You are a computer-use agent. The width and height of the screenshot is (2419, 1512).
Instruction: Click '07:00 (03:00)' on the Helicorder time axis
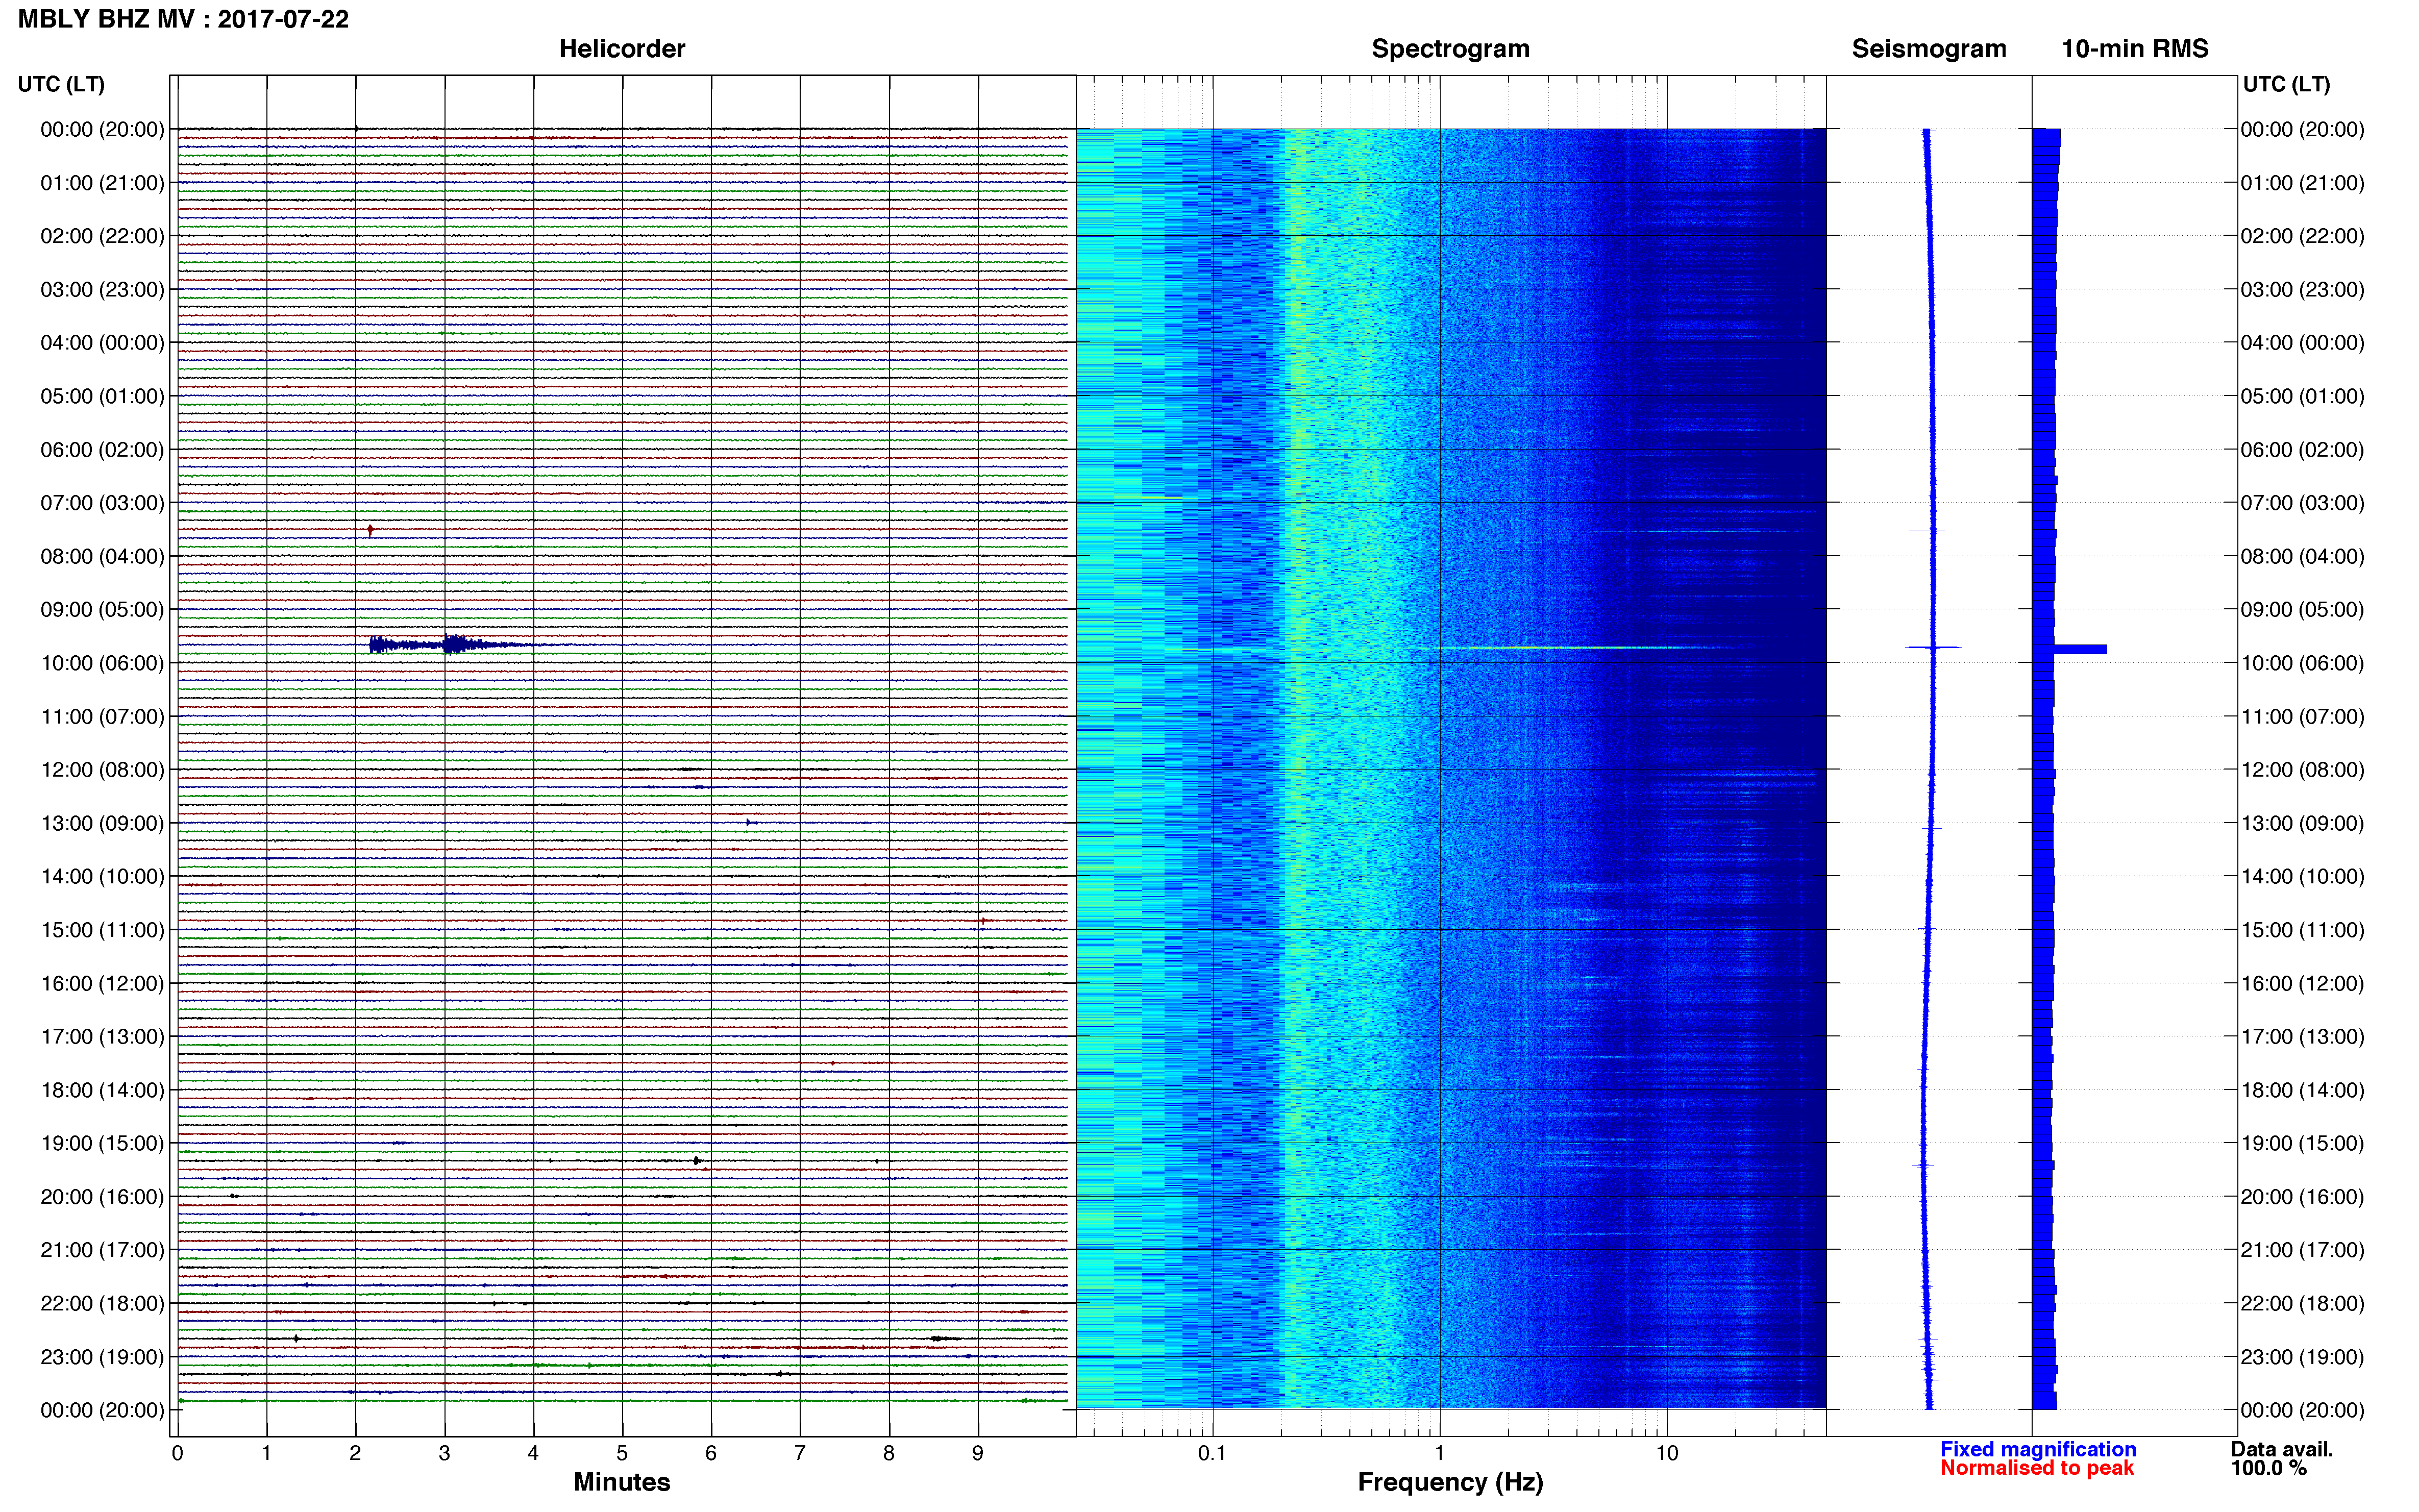click(102, 503)
